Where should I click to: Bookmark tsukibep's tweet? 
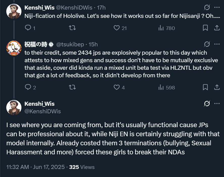pos(205,87)
